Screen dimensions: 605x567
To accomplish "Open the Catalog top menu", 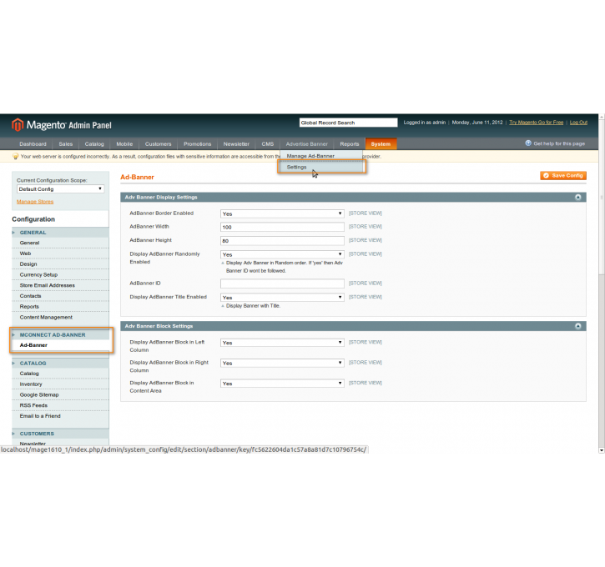I will pyautogui.click(x=94, y=143).
